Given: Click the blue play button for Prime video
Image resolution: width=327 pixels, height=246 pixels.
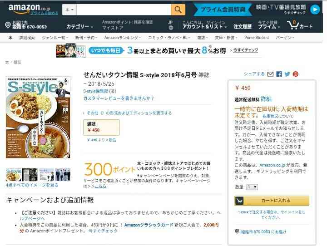Looking at the screenshot, I should point(315,10).
